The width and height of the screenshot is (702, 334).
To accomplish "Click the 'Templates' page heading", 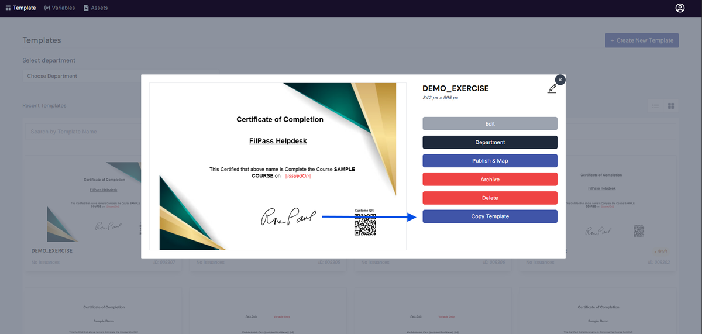I will [42, 40].
